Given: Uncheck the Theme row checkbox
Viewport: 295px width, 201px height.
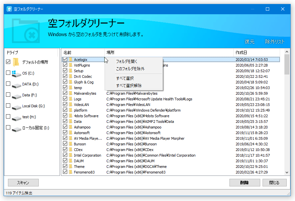Looking at the screenshot, I should pyautogui.click(x=65, y=166).
